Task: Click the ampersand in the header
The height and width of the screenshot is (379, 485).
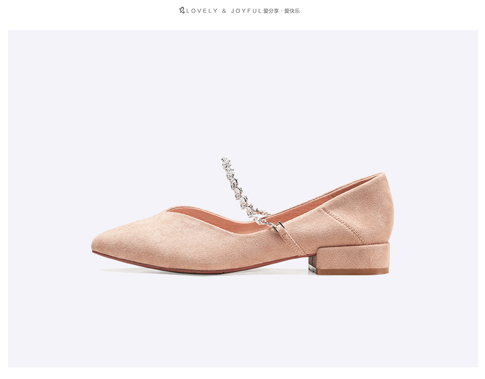Action: tap(224, 11)
